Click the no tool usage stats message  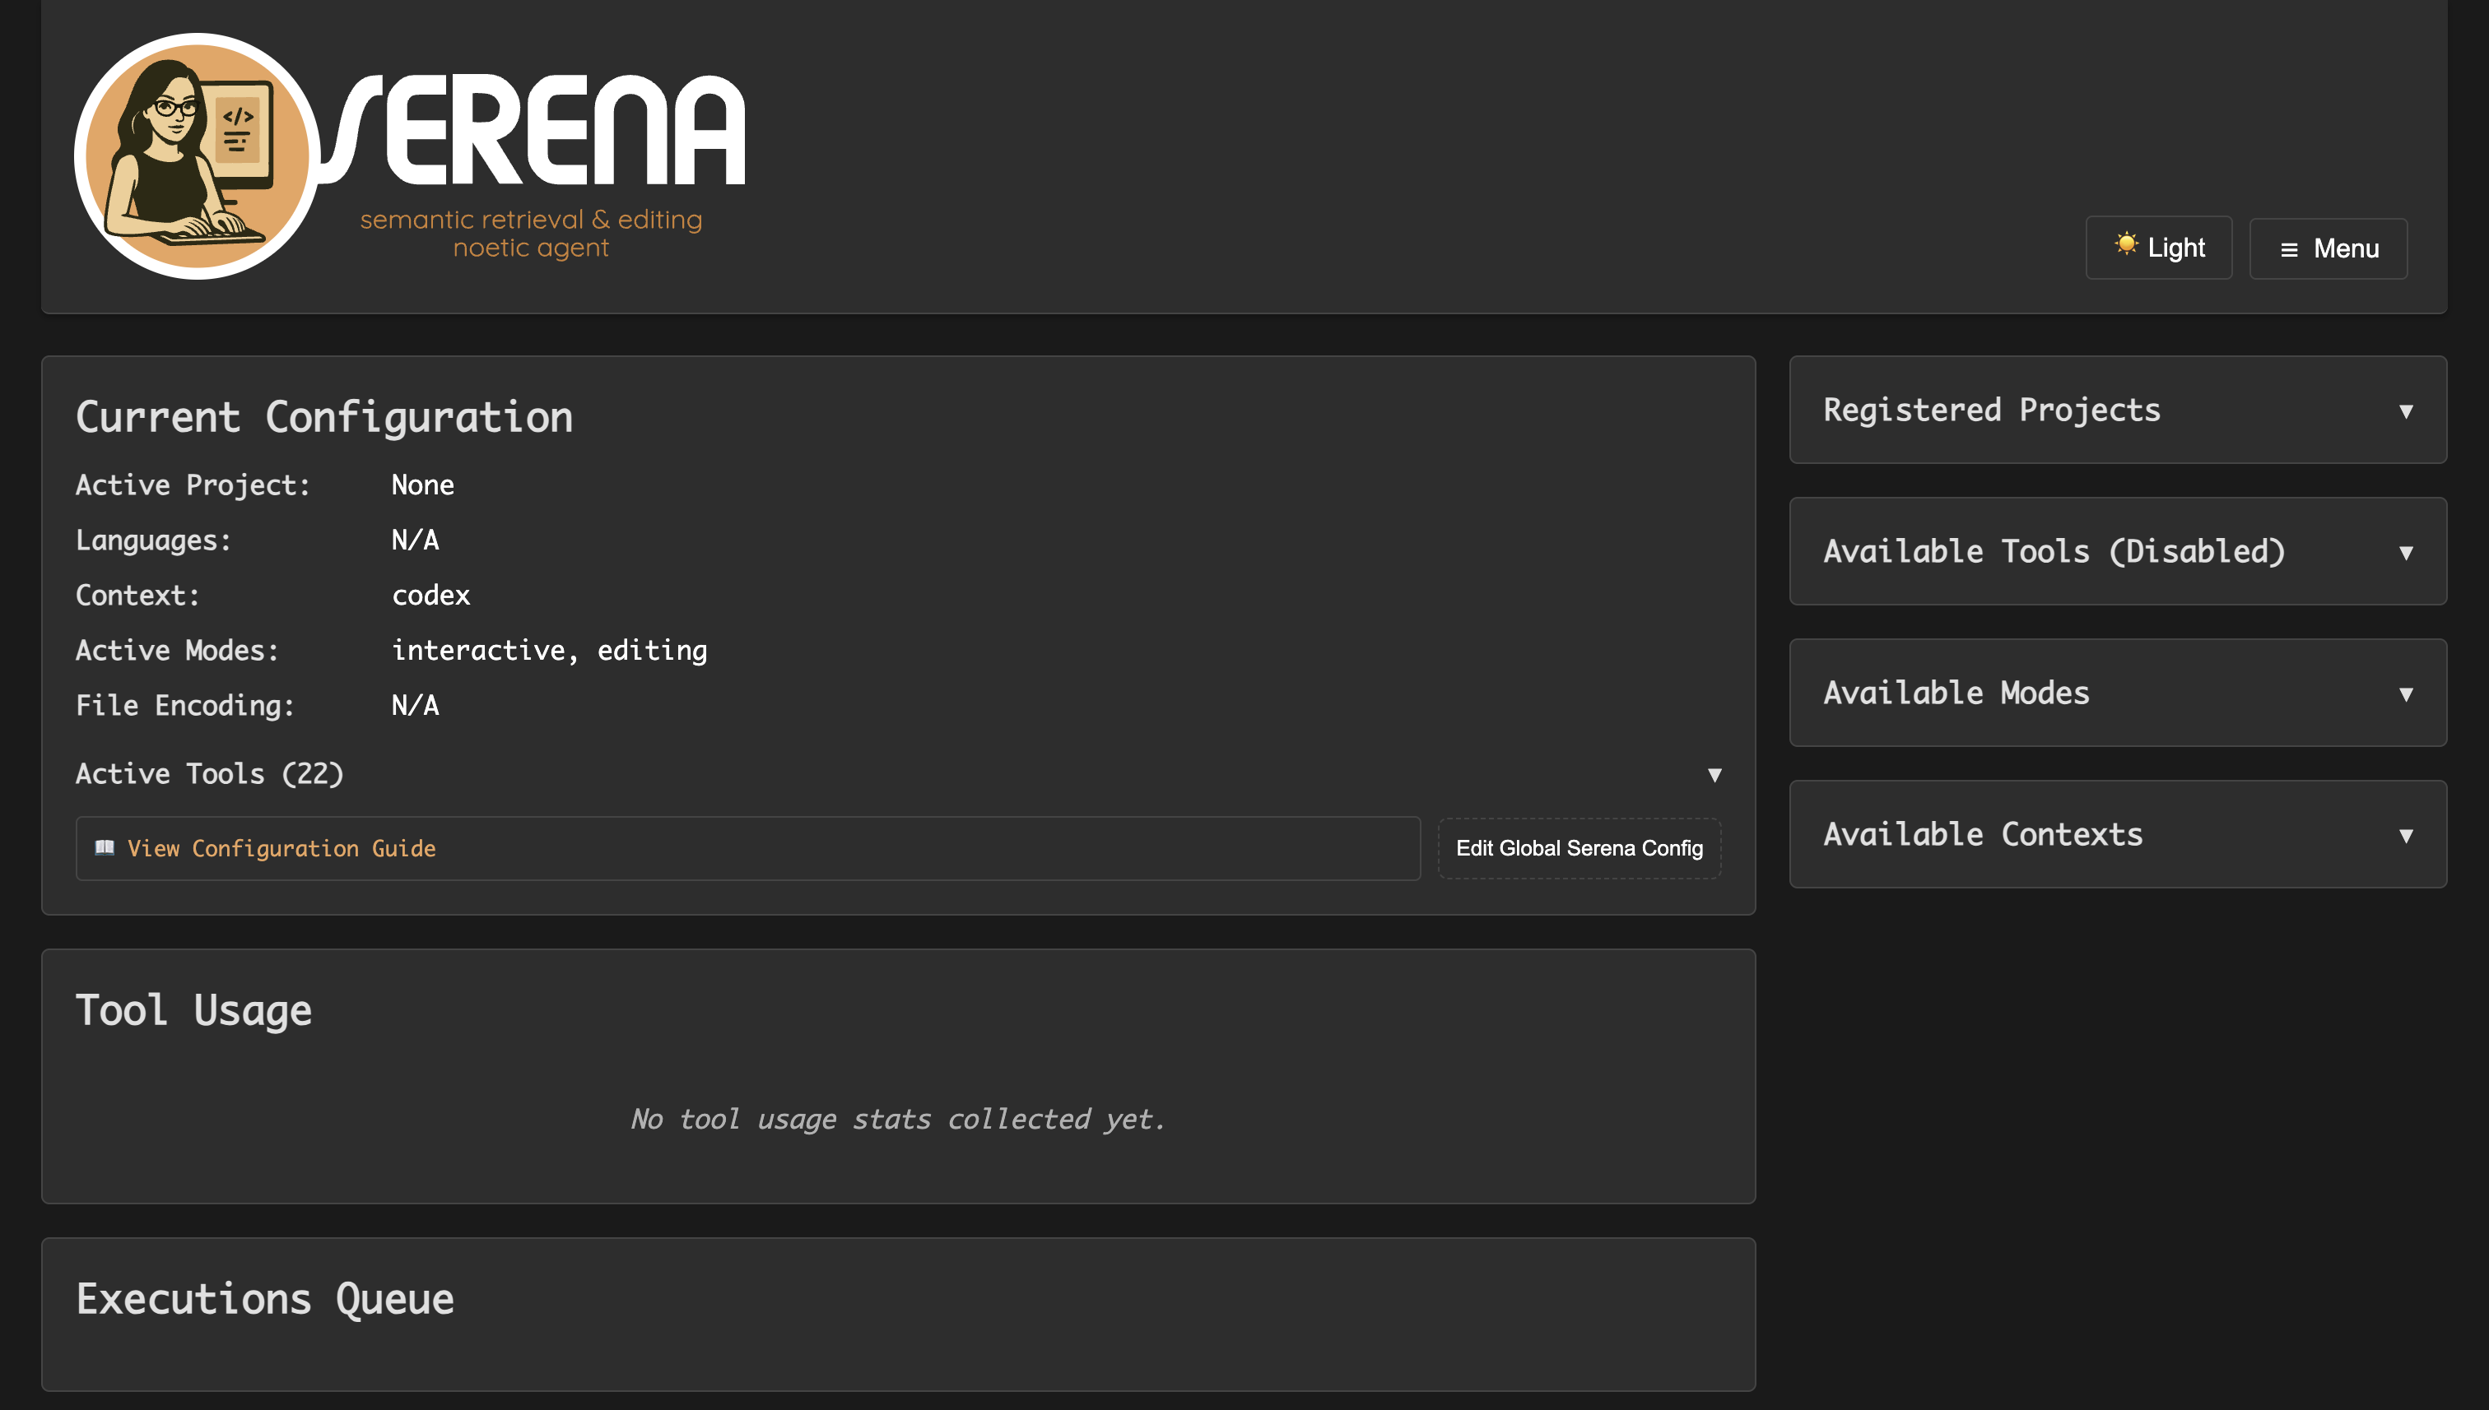pyautogui.click(x=897, y=1120)
